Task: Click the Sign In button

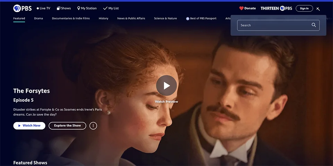Action: point(304,8)
